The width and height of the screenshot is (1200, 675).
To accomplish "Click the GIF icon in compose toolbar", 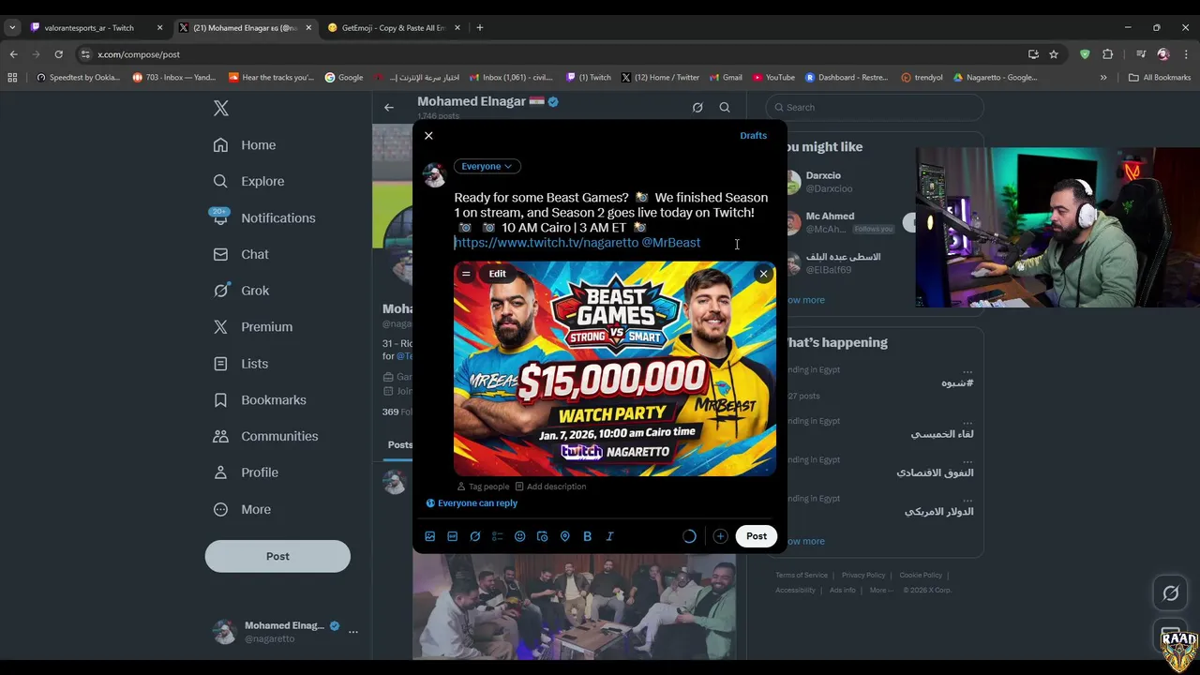I will (453, 536).
